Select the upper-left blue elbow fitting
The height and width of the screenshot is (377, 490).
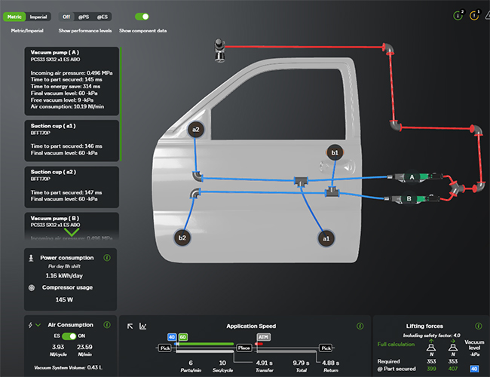(198, 176)
